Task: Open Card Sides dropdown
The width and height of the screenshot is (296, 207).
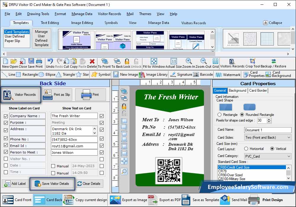Action: 268,138
